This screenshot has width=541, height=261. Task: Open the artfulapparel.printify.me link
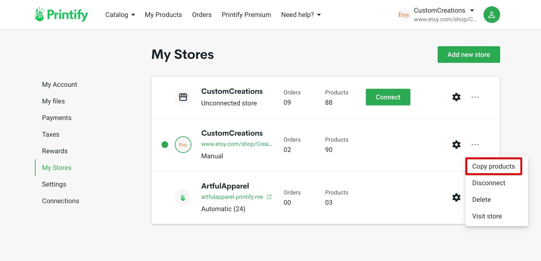point(232,197)
